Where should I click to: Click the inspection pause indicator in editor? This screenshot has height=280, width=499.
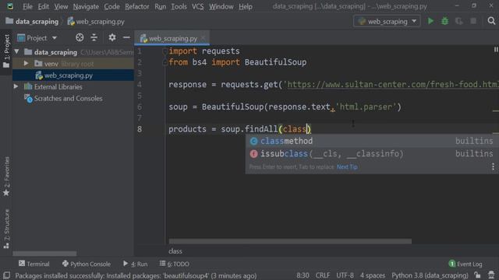[x=496, y=50]
